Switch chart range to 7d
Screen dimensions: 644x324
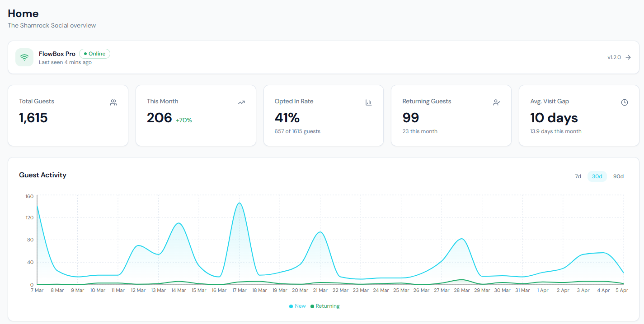click(x=578, y=176)
